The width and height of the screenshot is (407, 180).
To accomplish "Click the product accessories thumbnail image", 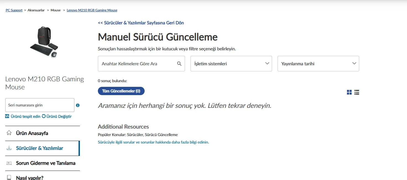I will click(x=44, y=42).
